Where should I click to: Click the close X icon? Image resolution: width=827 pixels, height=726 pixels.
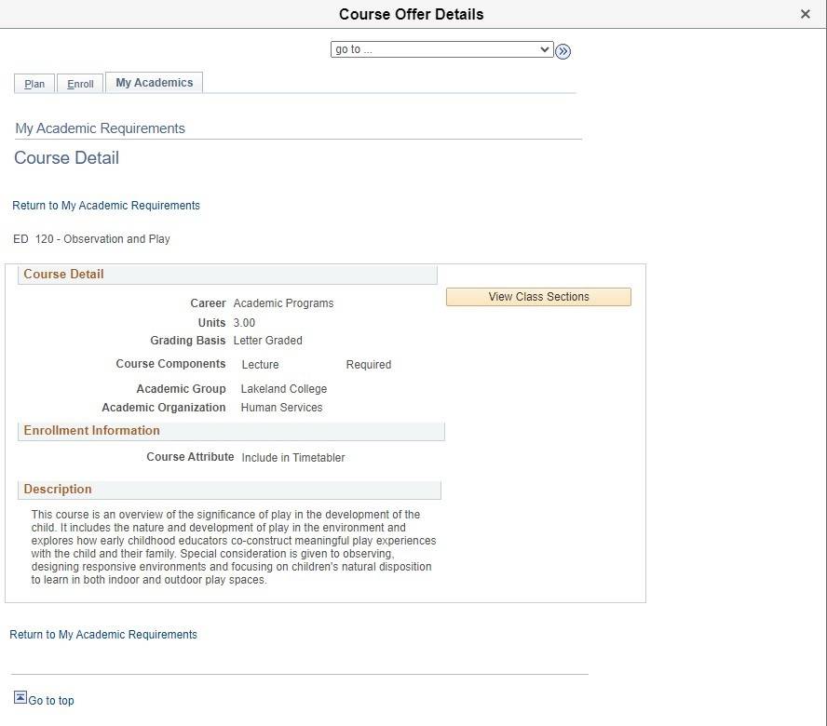pyautogui.click(x=805, y=14)
